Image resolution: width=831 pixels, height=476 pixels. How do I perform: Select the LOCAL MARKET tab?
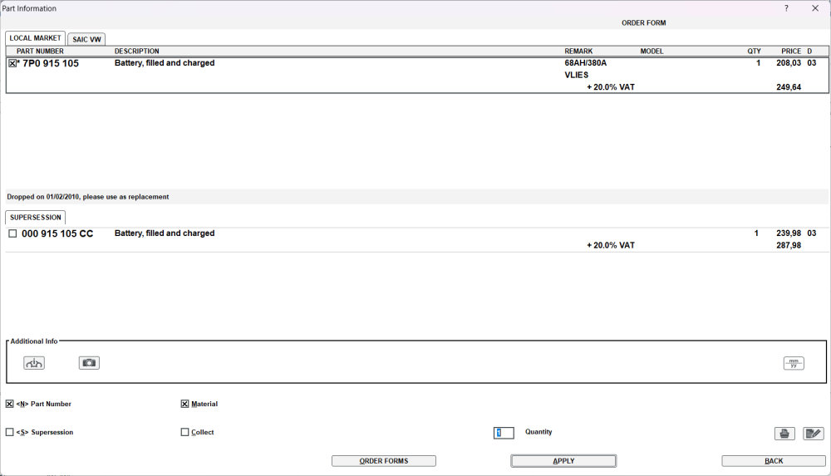pyautogui.click(x=35, y=38)
